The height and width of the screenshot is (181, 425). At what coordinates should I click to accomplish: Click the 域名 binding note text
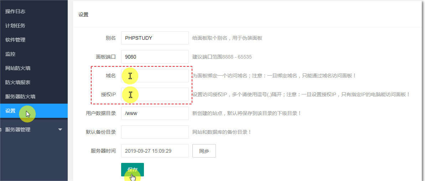pyautogui.click(x=274, y=76)
